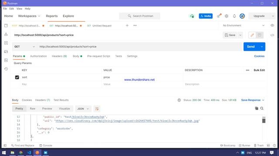Switch to the Preview response view
This screenshot has height=156, width=279.
point(47,109)
